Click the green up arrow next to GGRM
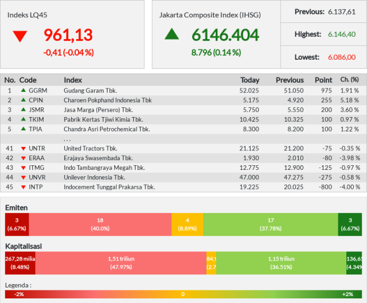Screen dimensions: 367x303 (24, 90)
